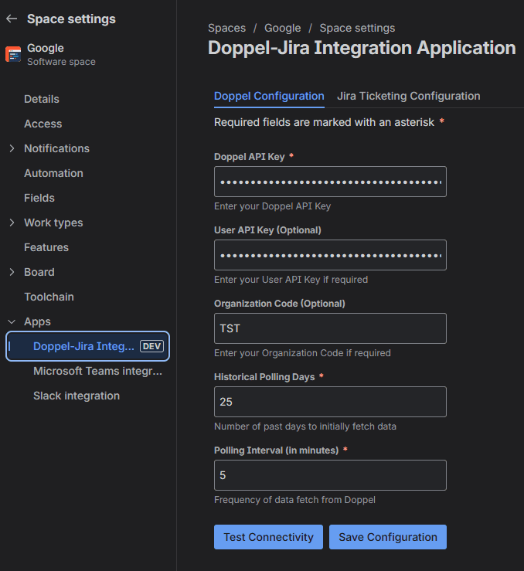Go to Automation settings

[53, 173]
